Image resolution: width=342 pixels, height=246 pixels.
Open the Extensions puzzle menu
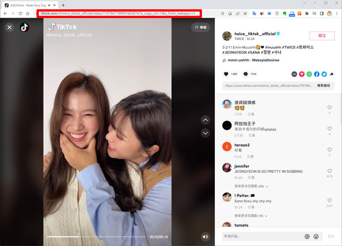click(307, 13)
